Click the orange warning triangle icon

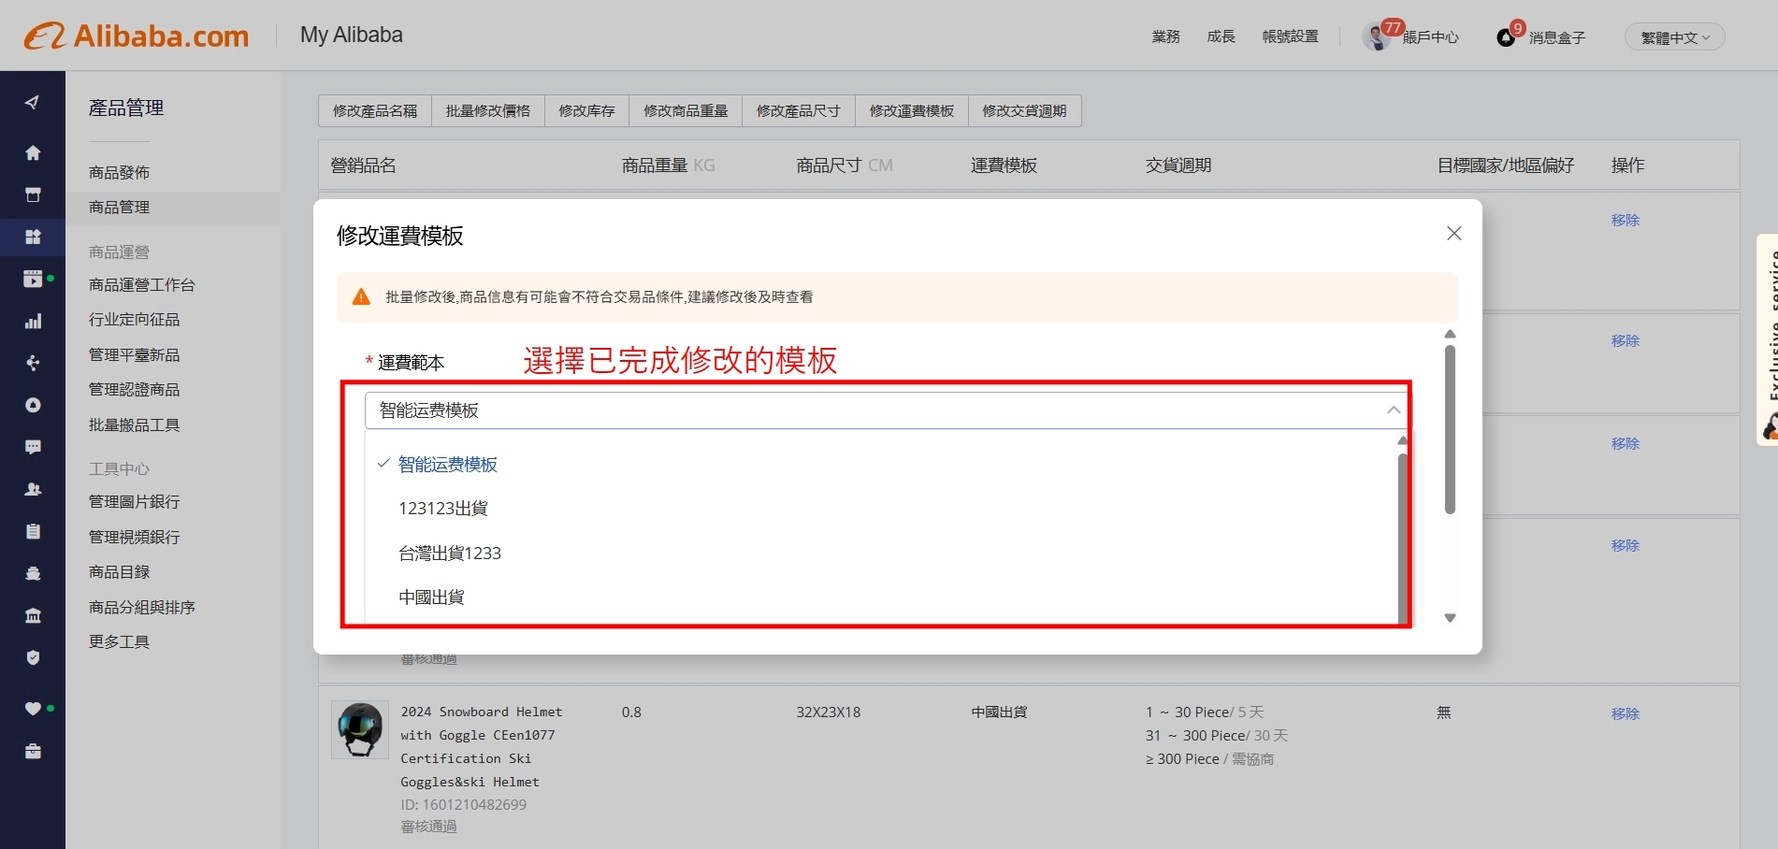361,296
